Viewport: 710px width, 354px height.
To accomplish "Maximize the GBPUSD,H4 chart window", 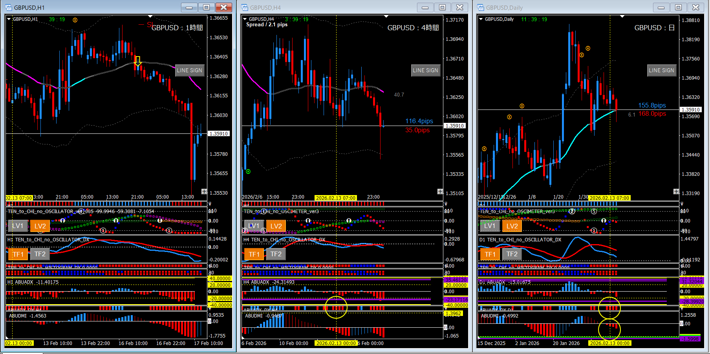I will [442, 7].
